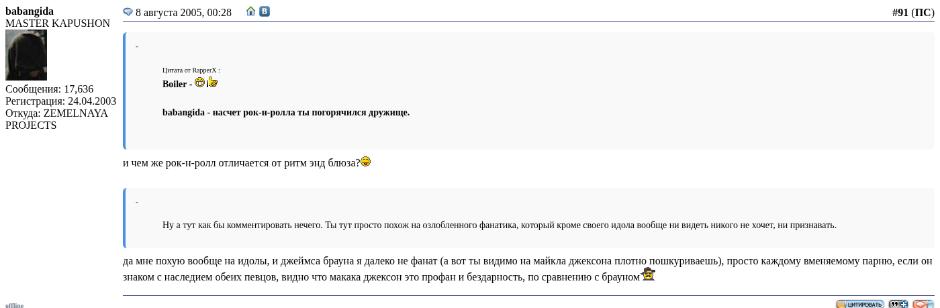This screenshot has width=940, height=308.
Task: Click the post date 8 августа 2005
Action: (183, 12)
